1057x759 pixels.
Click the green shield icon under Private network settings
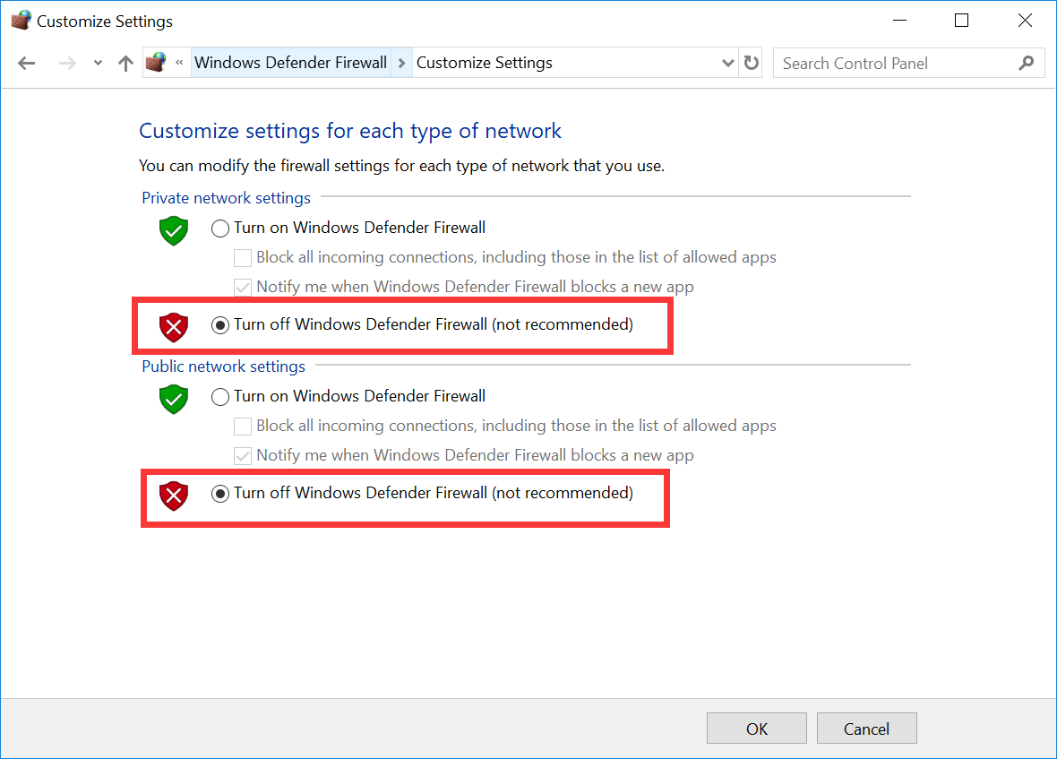coord(173,230)
